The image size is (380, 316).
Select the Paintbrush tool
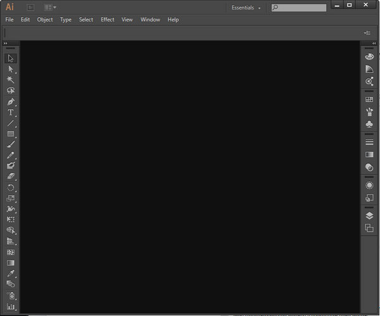(10, 144)
